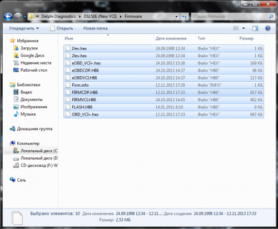Screen dimensions: 278x229
Task: Click the Firmware search input field
Action: [x=230, y=17]
